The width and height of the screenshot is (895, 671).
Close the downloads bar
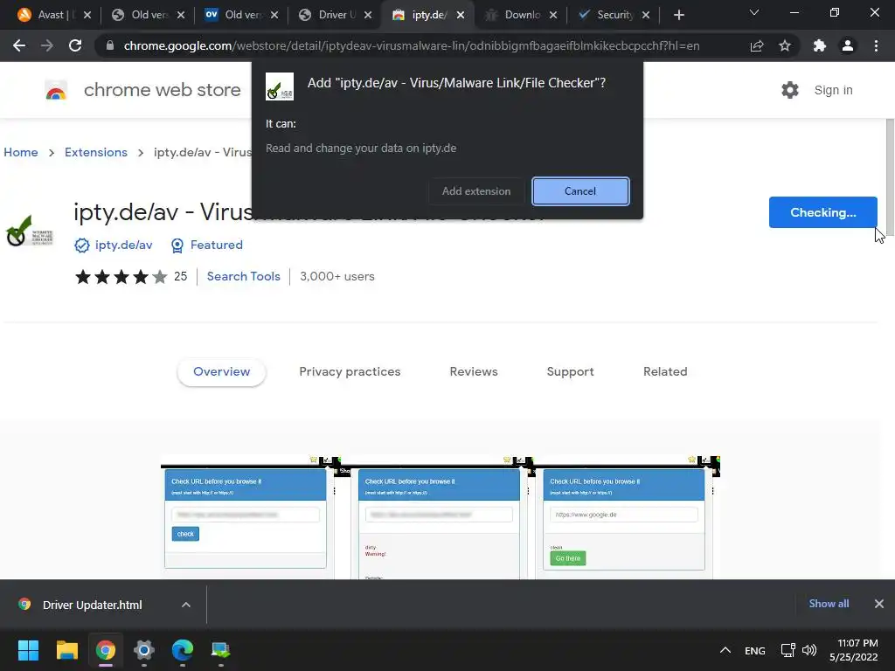pos(879,604)
